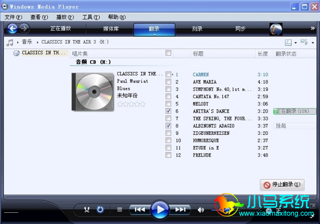Click the music note library icon
320x224 pixels.
pos(10,43)
